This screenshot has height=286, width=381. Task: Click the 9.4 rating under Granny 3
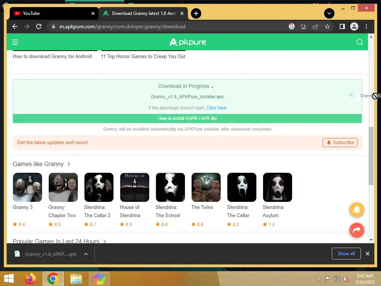point(19,225)
